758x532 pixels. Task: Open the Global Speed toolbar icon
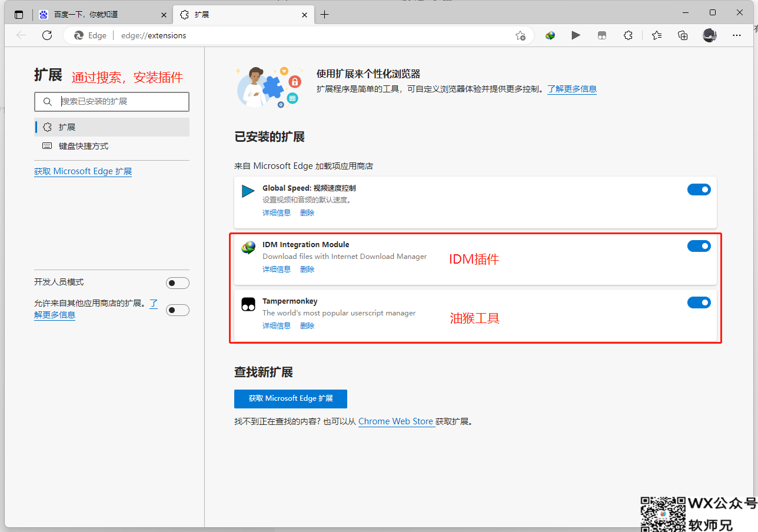(x=576, y=35)
